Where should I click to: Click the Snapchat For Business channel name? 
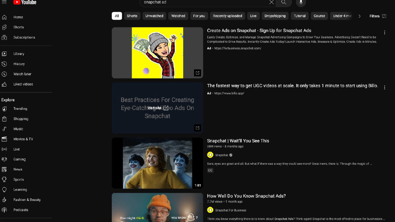(x=230, y=210)
